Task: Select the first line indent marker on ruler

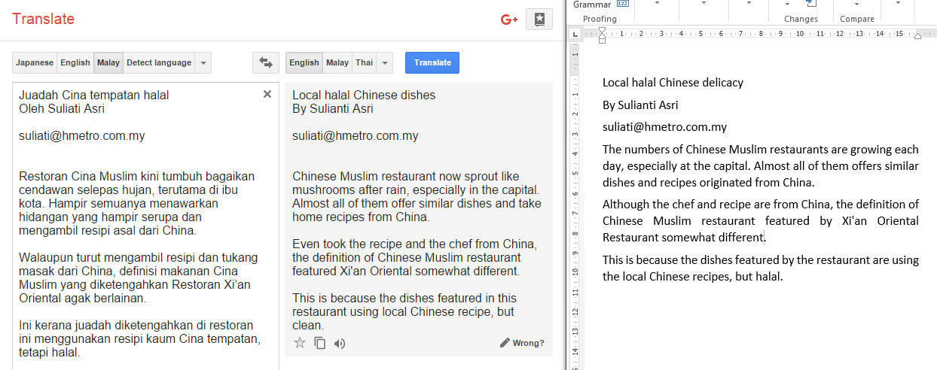Action: click(602, 30)
